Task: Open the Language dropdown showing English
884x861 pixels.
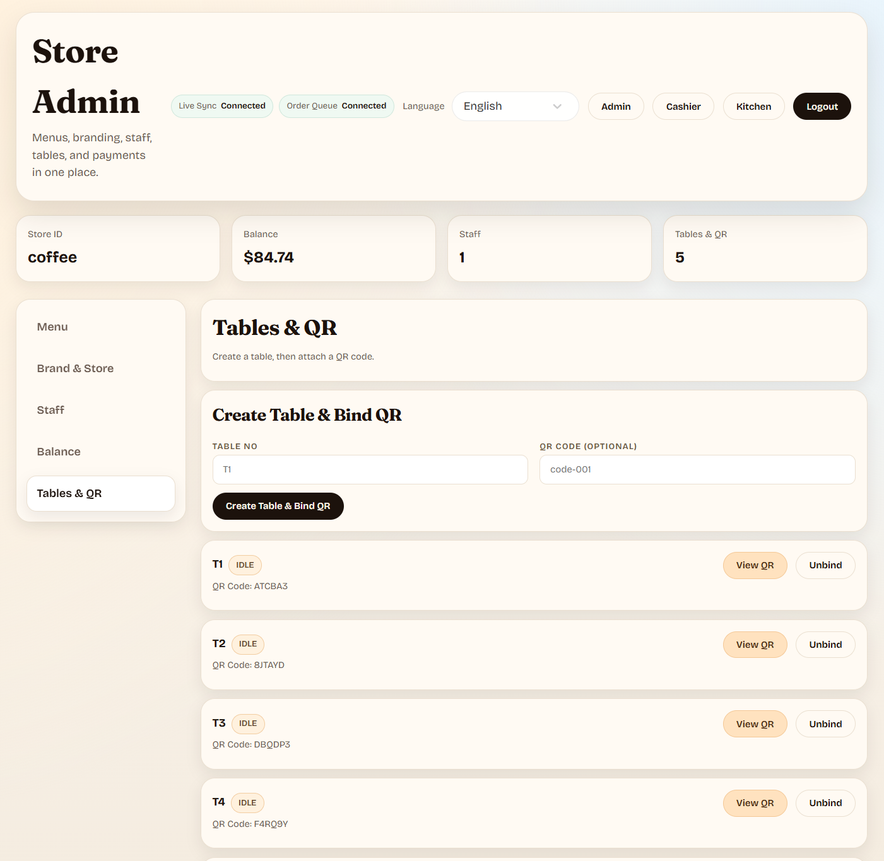Action: pos(516,106)
